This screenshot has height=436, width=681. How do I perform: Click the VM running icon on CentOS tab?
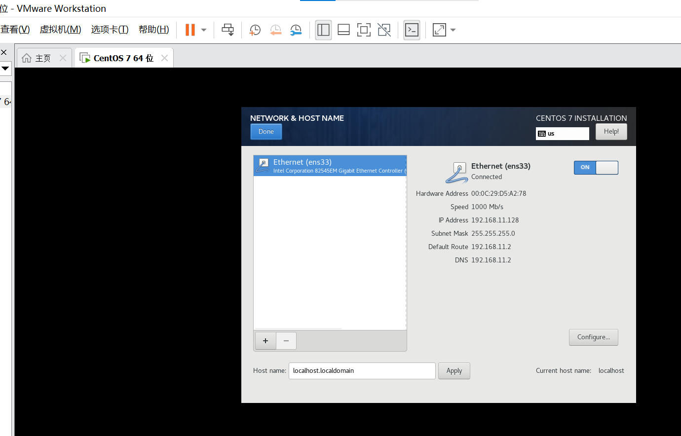tap(85, 58)
